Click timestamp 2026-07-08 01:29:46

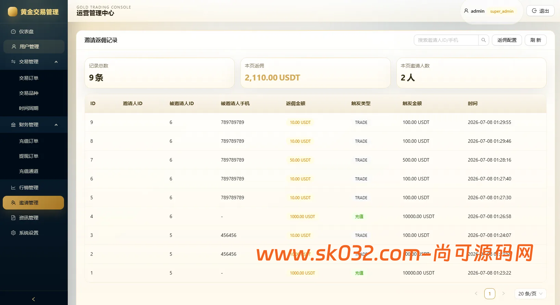coord(489,141)
